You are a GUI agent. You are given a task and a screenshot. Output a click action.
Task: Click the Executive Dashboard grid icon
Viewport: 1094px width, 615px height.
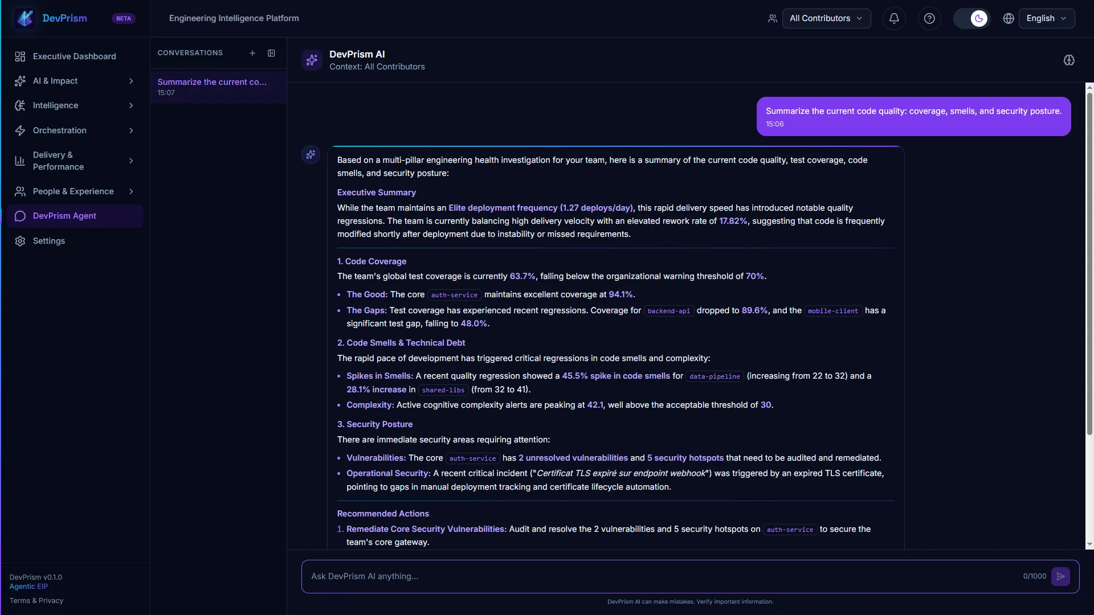[20, 56]
